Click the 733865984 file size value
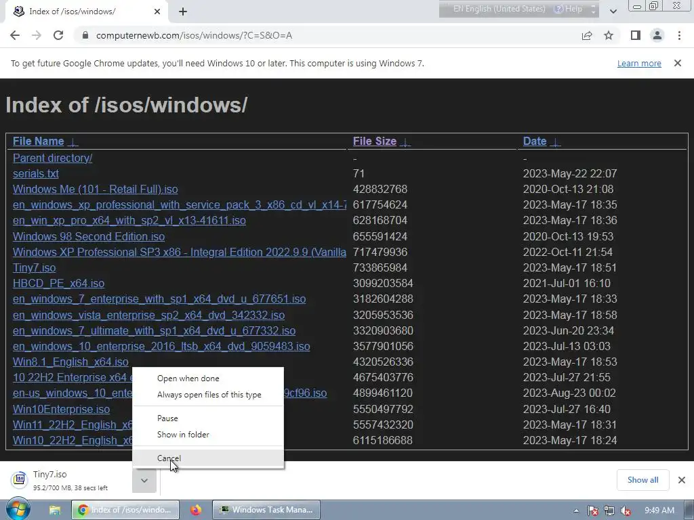This screenshot has height=520, width=694. pyautogui.click(x=380, y=267)
